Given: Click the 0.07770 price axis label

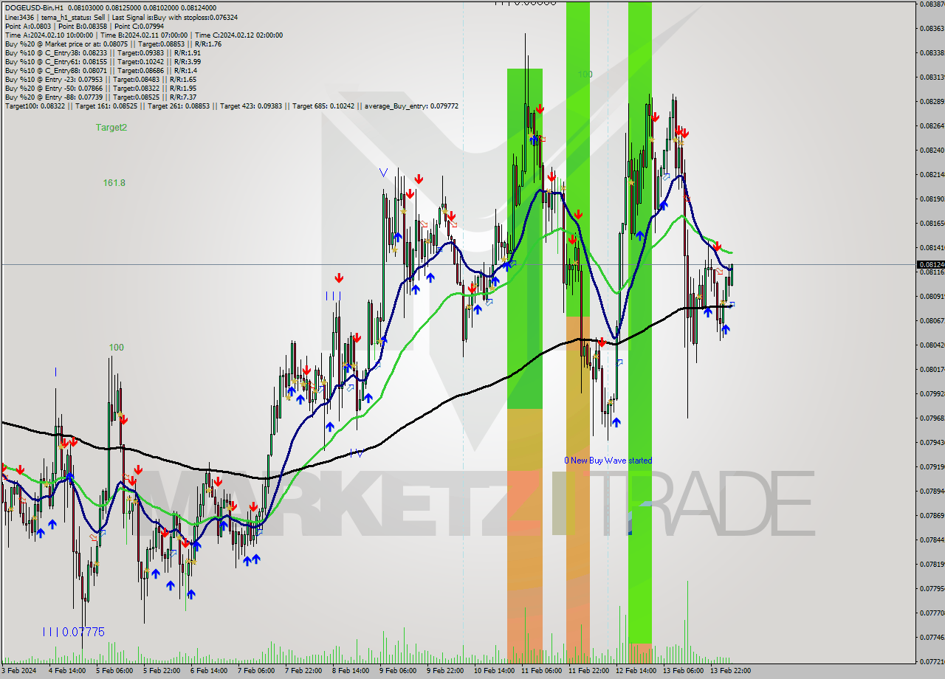Looking at the screenshot, I should [x=931, y=613].
